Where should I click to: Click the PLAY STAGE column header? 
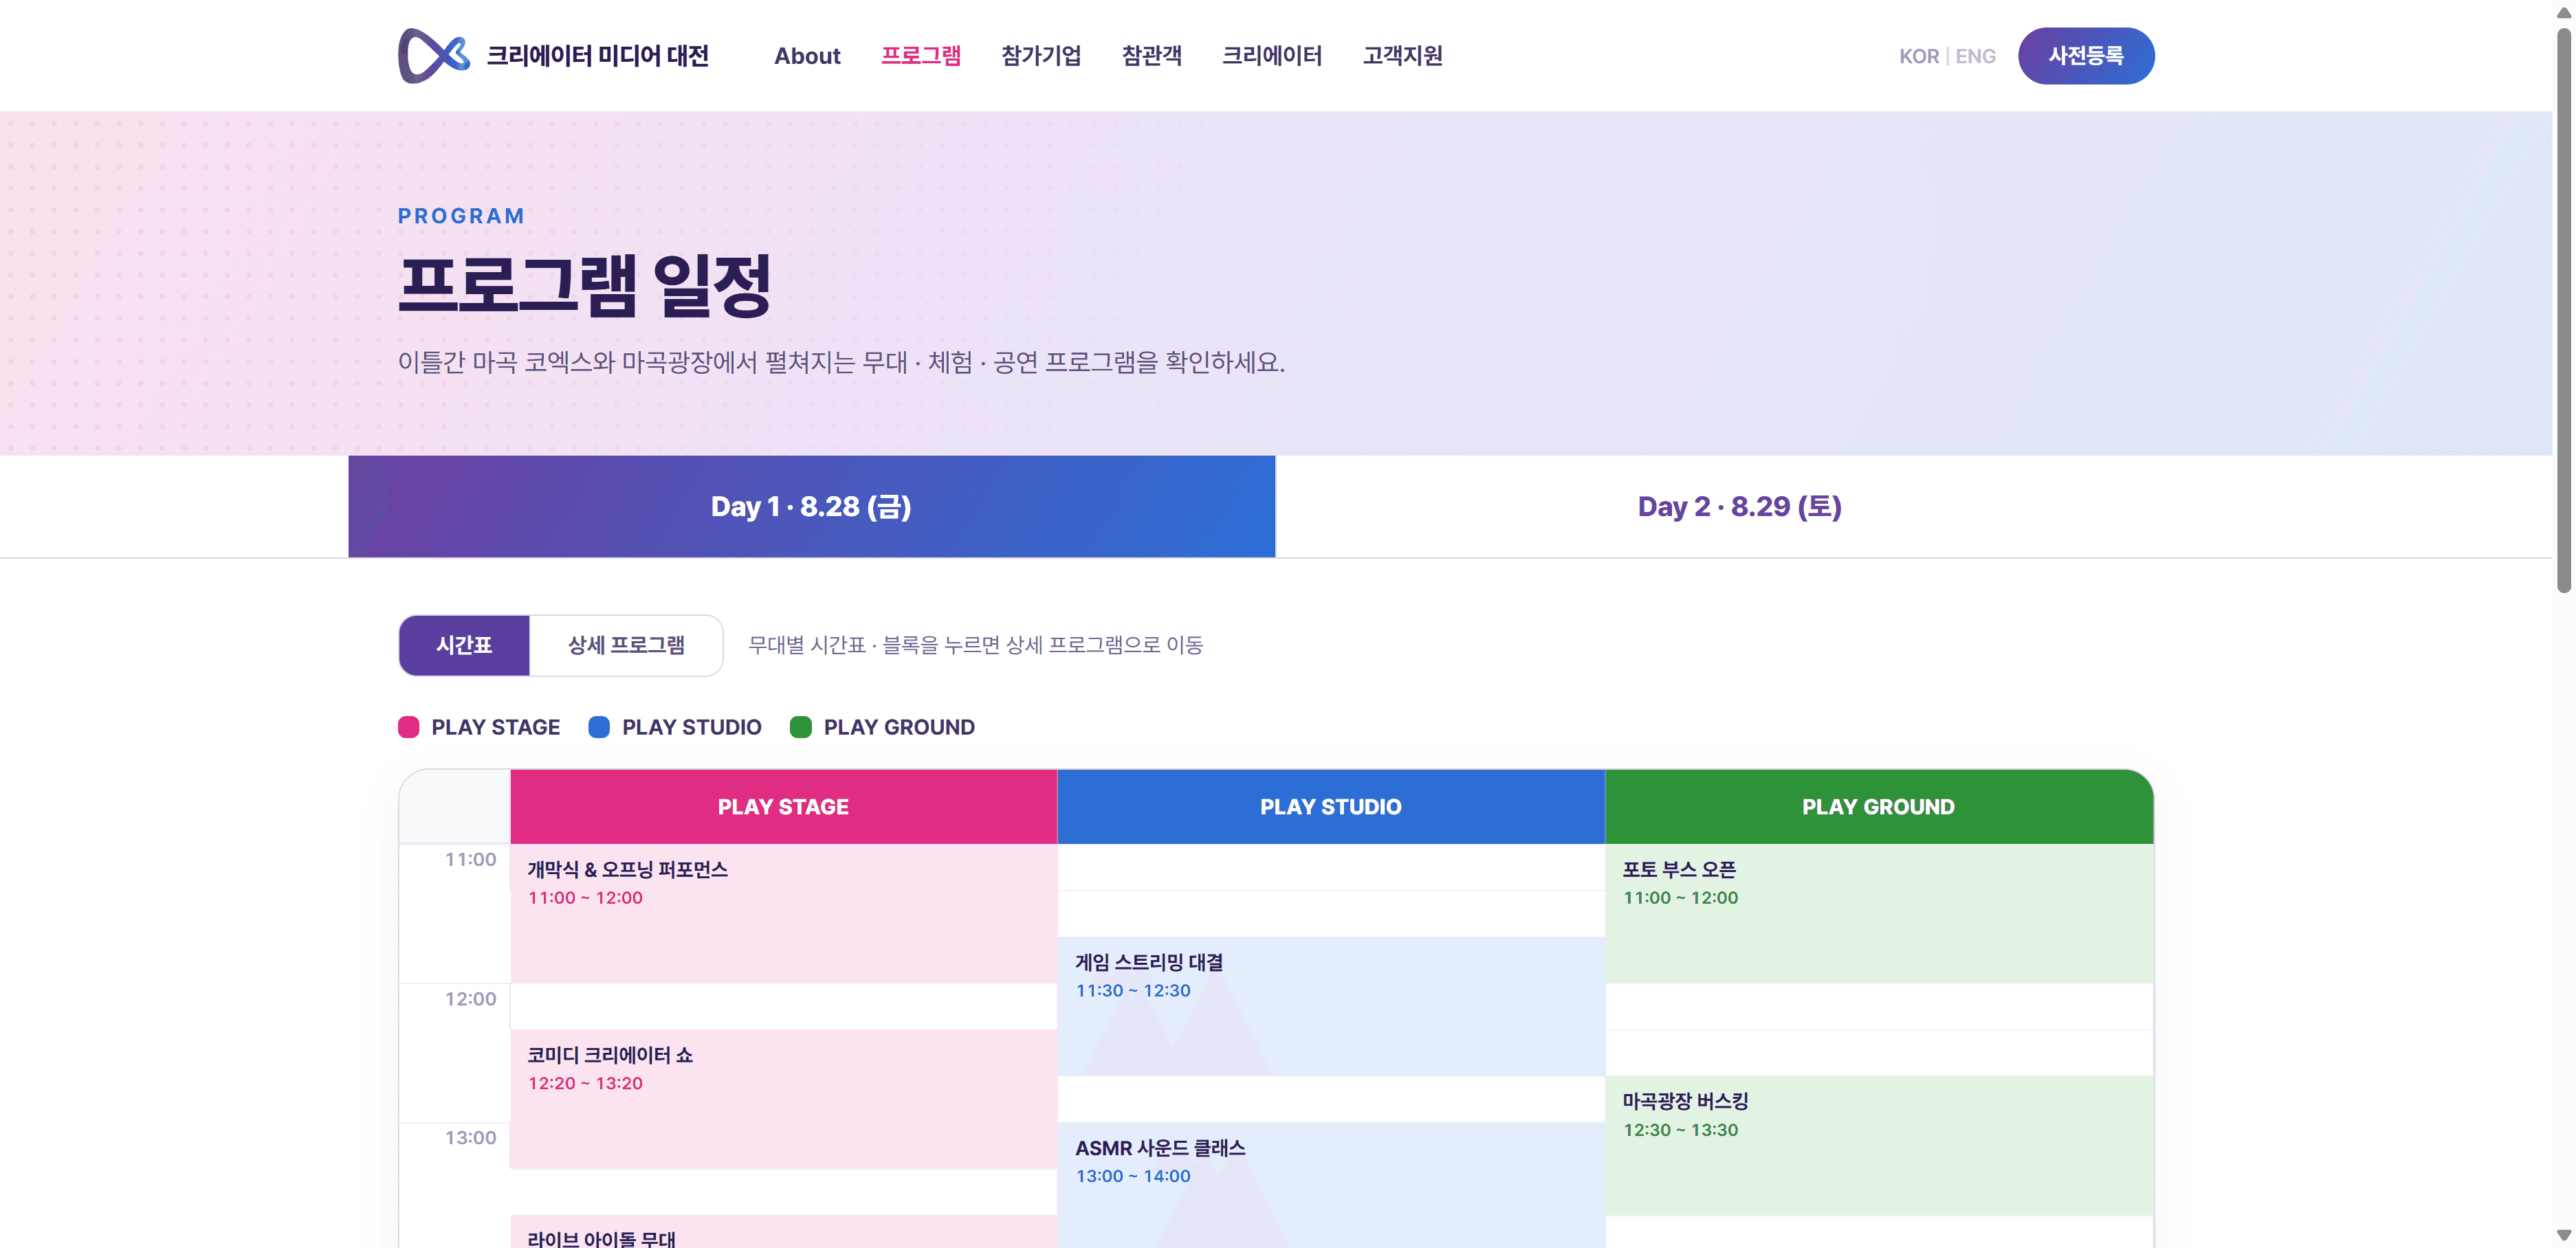pos(783,807)
